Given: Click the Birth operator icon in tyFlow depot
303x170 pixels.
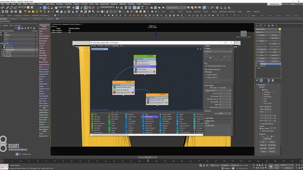Looking at the screenshot, I should (x=92, y=114).
